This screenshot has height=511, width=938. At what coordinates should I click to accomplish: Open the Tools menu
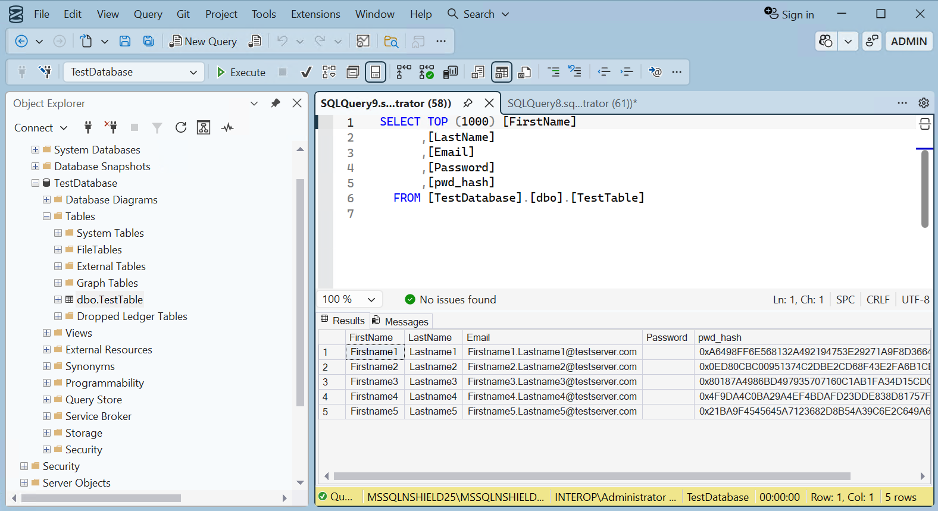pos(264,14)
